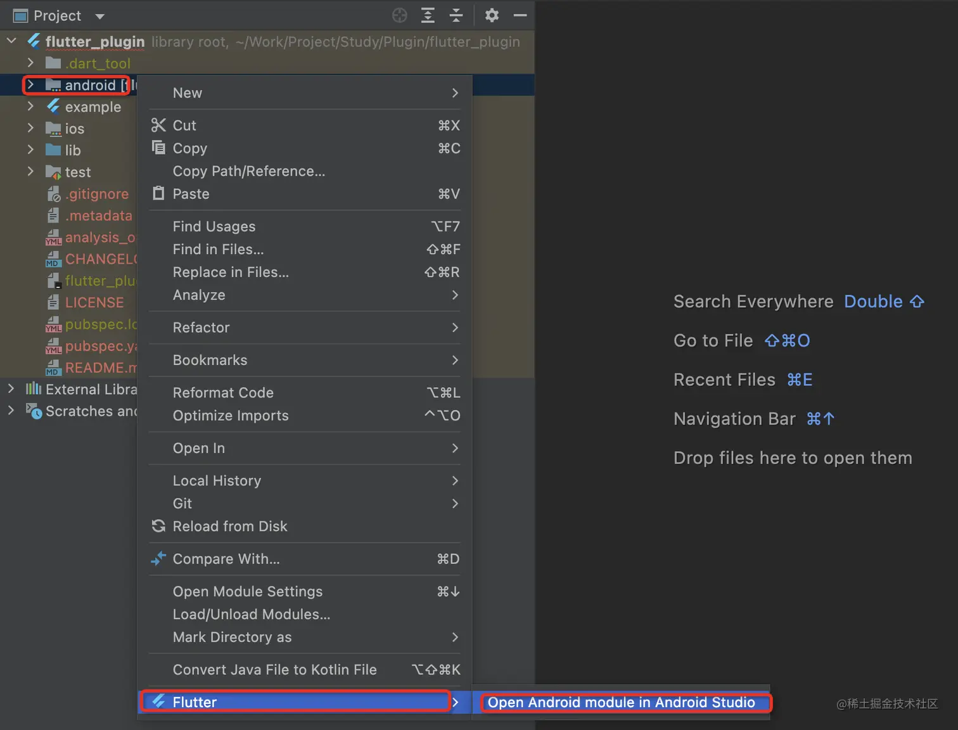Click the .dart_tool folder icon

pos(53,63)
